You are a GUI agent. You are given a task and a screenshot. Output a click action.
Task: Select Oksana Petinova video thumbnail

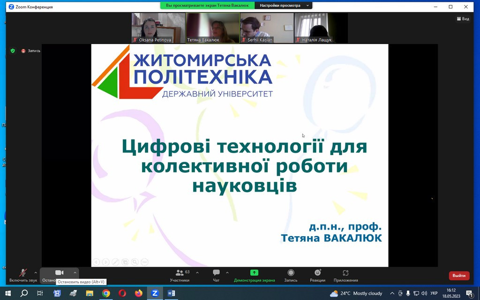tap(158, 28)
